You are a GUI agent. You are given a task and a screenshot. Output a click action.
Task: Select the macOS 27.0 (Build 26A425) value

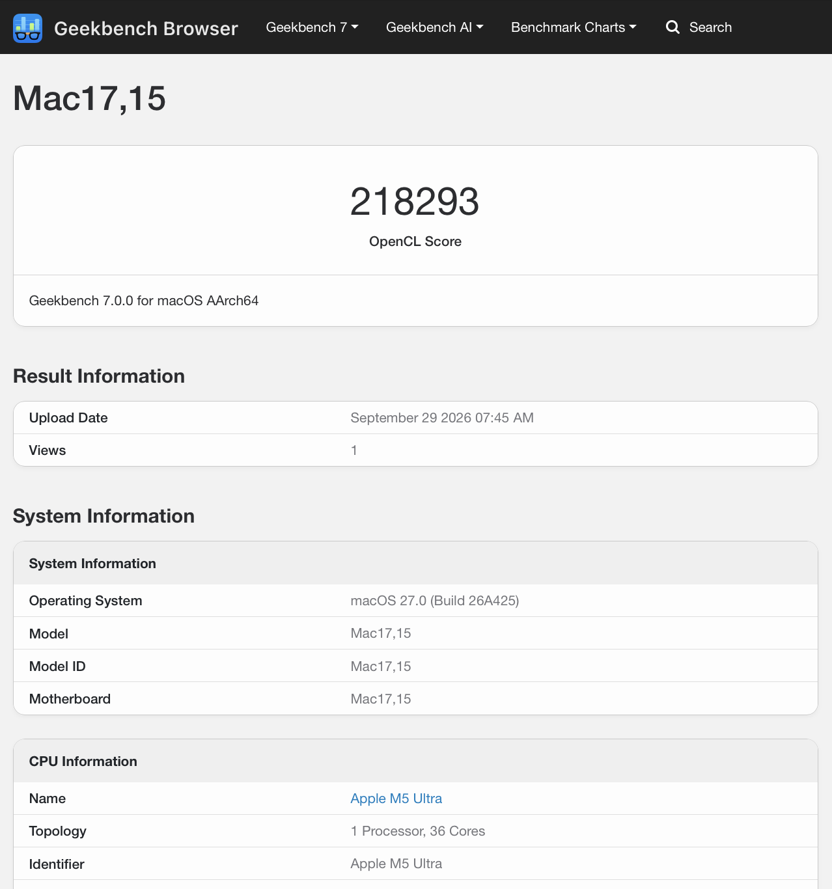pyautogui.click(x=435, y=601)
